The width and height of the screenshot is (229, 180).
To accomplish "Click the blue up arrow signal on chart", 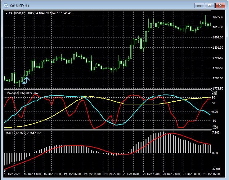I will coord(27,80).
